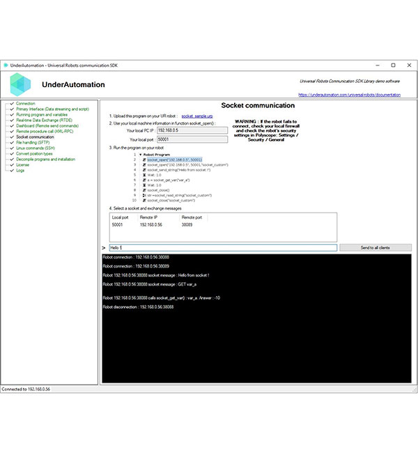Go to Convert position types
Viewport: 418px width, 453px height.
tap(34, 154)
